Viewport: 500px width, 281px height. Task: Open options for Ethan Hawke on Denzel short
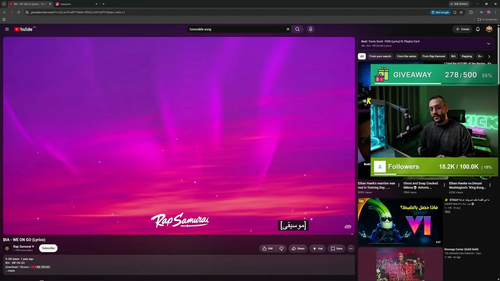(x=490, y=185)
